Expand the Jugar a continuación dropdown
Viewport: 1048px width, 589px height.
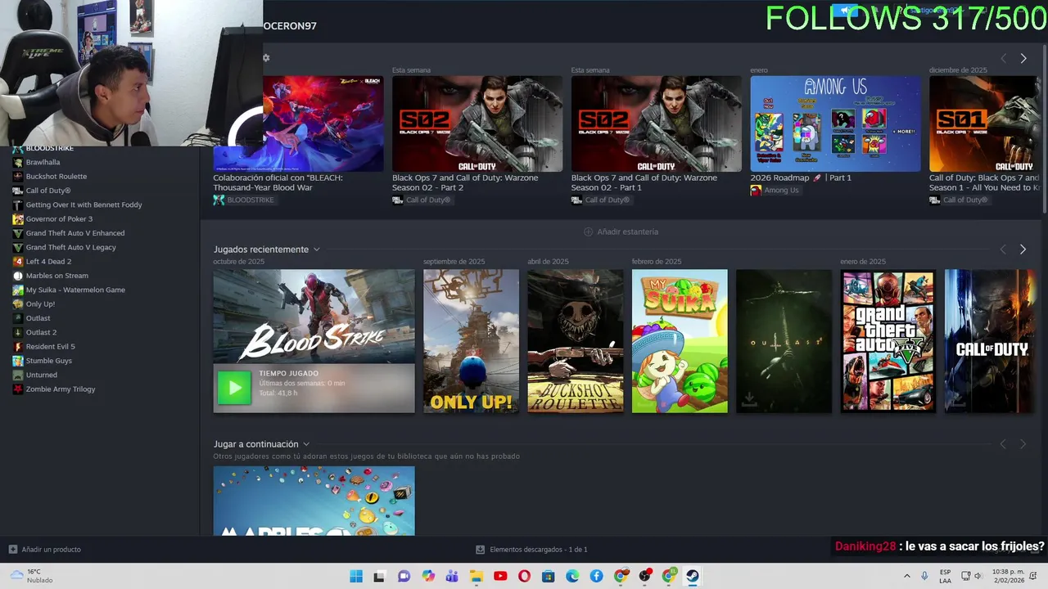[x=306, y=444]
